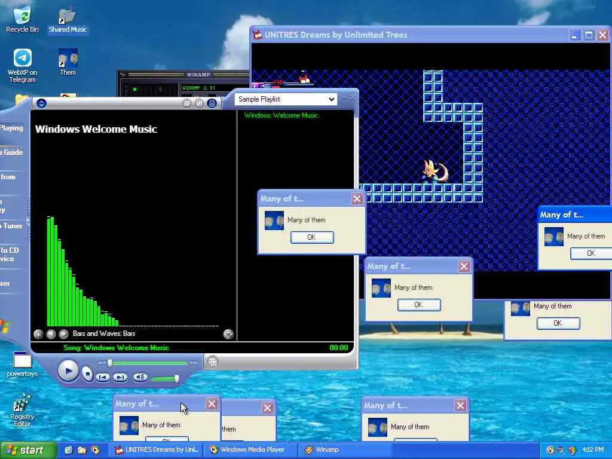
Task: Click OK in dialog overlapping Media Player playlist
Action: (x=312, y=237)
